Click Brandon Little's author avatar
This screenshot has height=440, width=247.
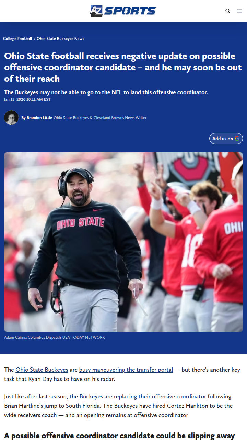pos(11,118)
